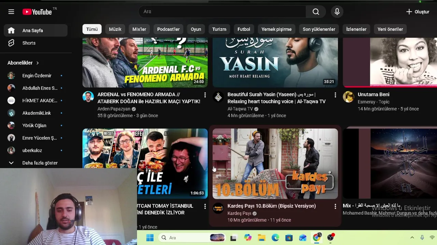Expand Daha fazla göster list
This screenshot has height=245, width=437.
[x=36, y=163]
